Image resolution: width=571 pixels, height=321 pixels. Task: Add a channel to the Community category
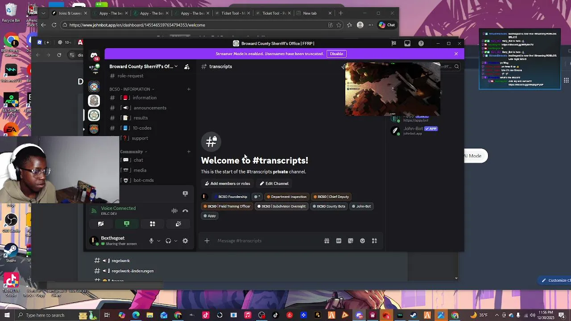(189, 152)
